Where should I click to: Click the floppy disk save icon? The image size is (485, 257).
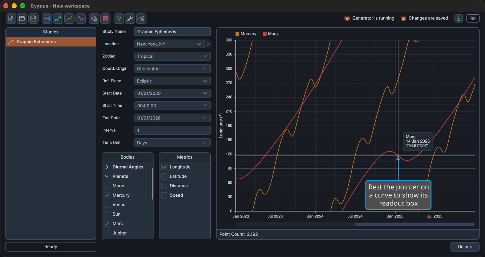pyautogui.click(x=33, y=19)
